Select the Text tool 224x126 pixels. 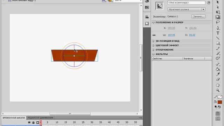(218, 33)
